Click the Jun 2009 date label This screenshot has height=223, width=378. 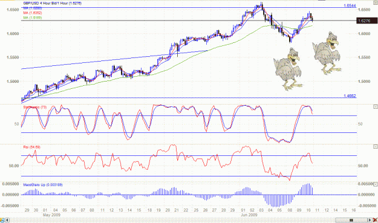point(249,215)
